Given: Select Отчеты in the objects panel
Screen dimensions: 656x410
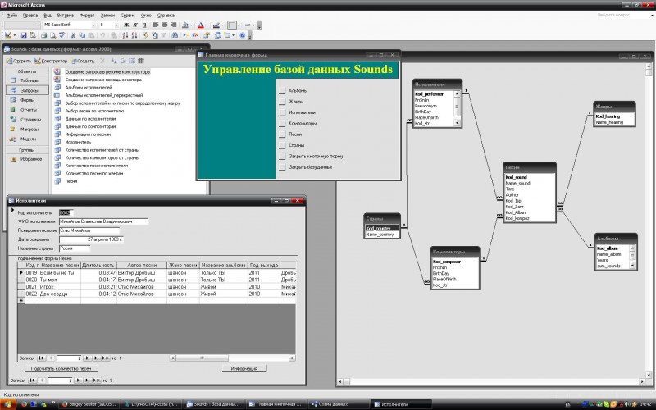Looking at the screenshot, I should (x=27, y=110).
